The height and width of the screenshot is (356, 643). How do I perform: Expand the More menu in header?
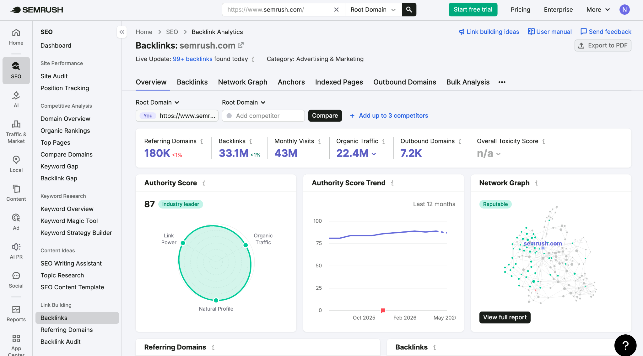[598, 10]
